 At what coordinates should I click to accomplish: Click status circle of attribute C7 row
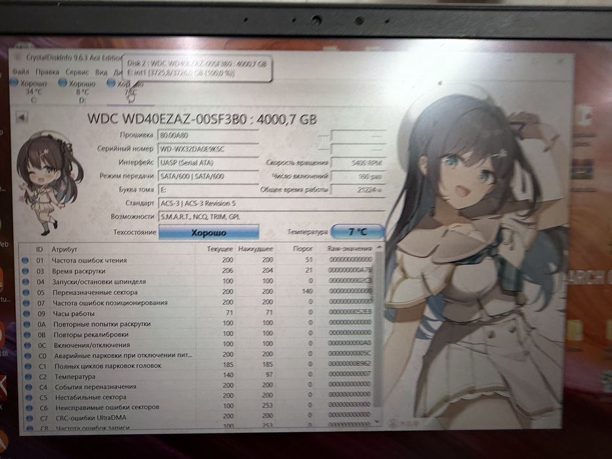pos(30,418)
